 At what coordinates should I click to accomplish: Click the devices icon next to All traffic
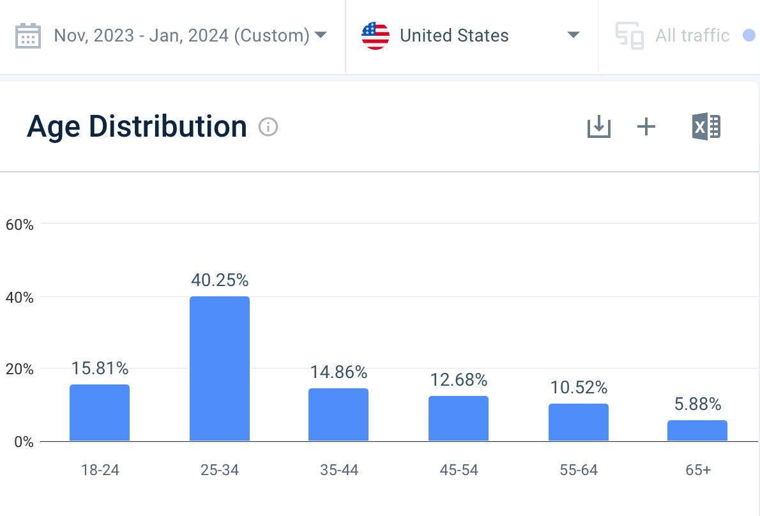point(628,36)
